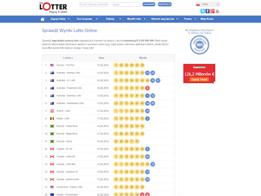Open the Pakiety menu item
The height and width of the screenshot is (196, 261).
(110, 19)
